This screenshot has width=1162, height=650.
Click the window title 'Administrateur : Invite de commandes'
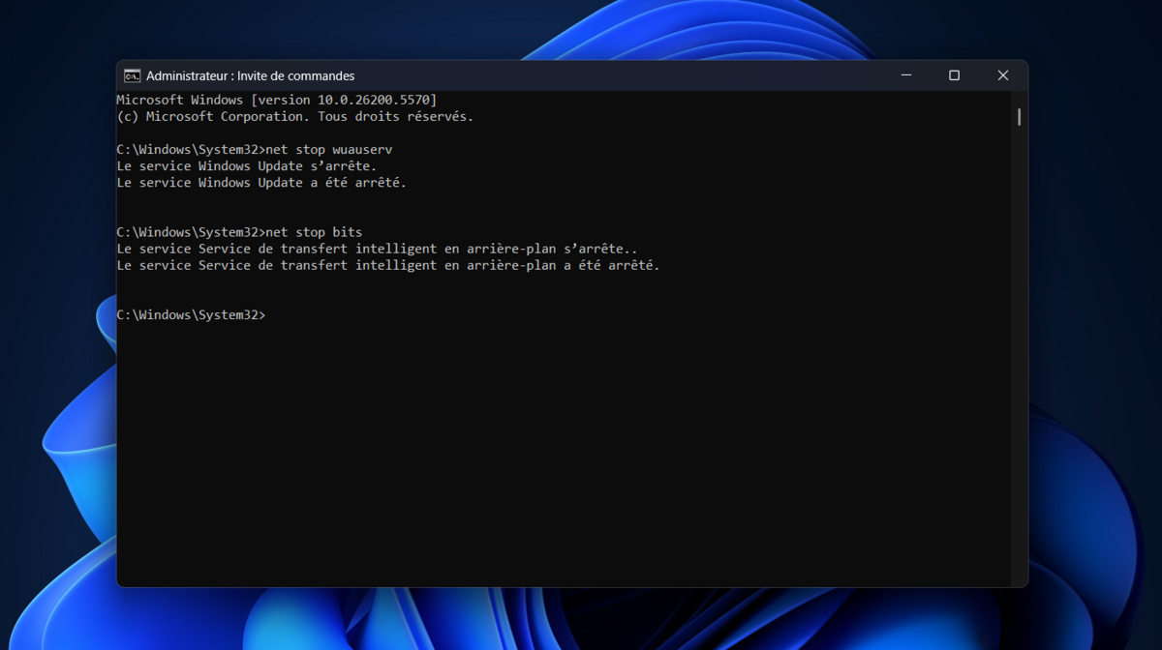250,75
